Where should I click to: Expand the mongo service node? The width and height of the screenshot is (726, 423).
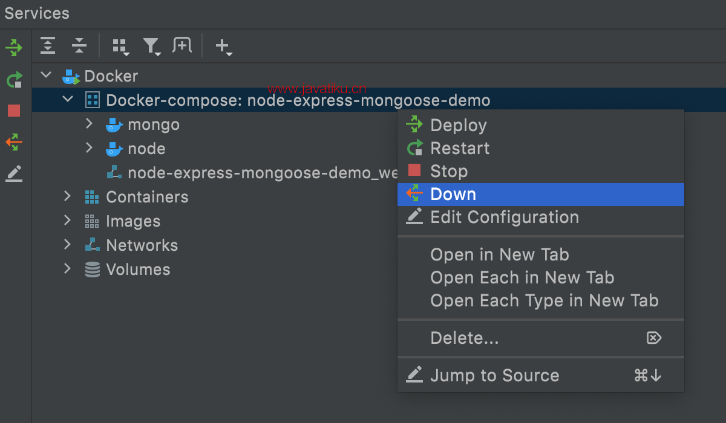pyautogui.click(x=89, y=124)
